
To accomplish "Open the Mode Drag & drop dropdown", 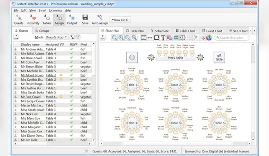I will coord(56,37).
